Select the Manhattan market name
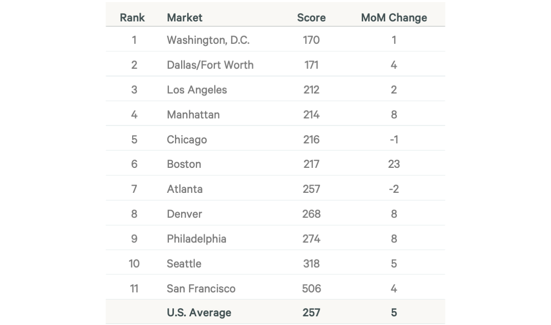This screenshot has width=551, height=325. click(193, 114)
